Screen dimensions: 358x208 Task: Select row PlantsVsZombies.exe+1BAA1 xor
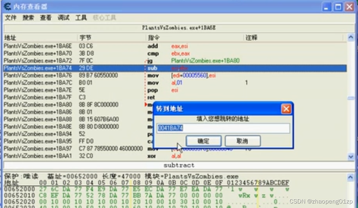175,156
